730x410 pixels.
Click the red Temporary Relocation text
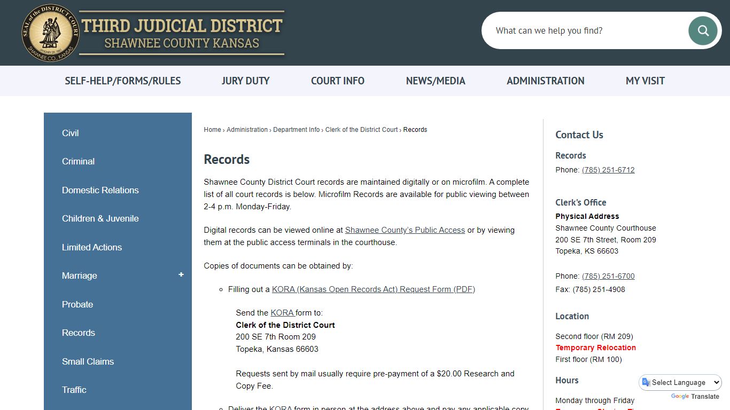[595, 348]
